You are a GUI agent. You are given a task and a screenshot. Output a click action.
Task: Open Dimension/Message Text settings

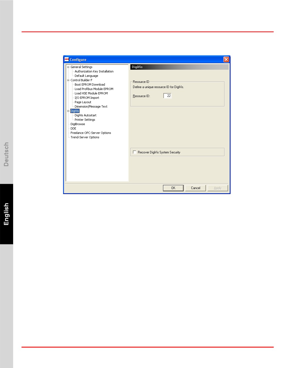(91, 106)
